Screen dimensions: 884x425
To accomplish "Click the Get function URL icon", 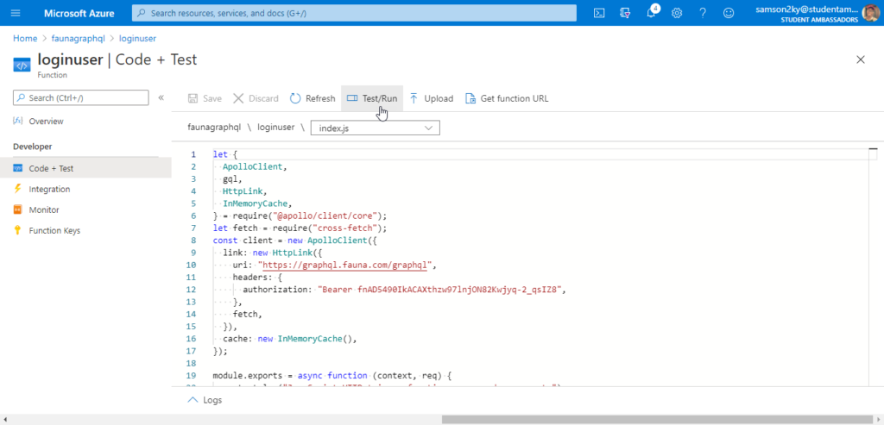I will (x=470, y=98).
